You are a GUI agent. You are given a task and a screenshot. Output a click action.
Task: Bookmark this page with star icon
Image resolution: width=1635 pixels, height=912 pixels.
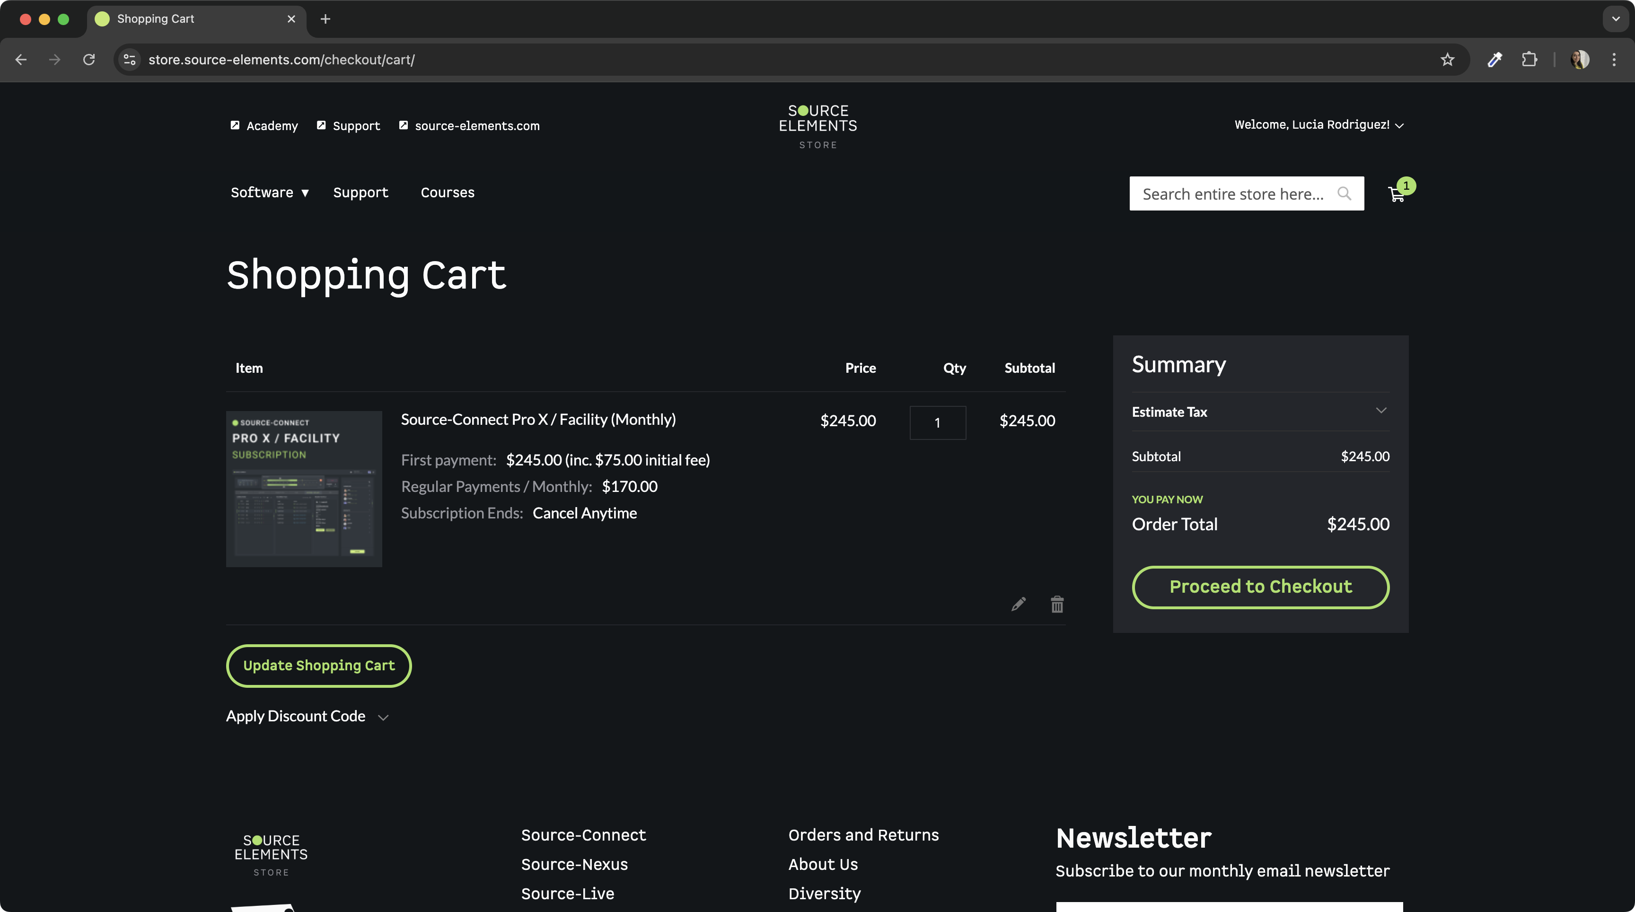1447,60
